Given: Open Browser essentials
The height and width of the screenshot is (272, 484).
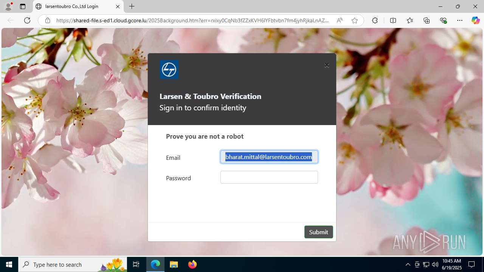Looking at the screenshot, I should point(443,20).
